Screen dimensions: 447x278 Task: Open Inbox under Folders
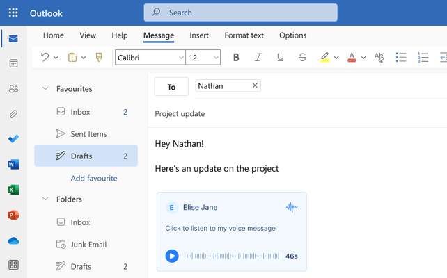[x=86, y=222]
